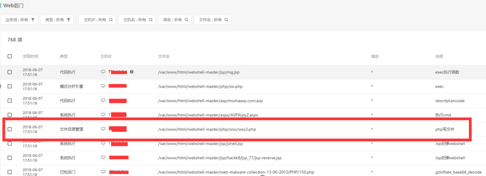Select the checkbox for jsp-reverse.jsp row
The image size is (486, 176).
[9, 158]
